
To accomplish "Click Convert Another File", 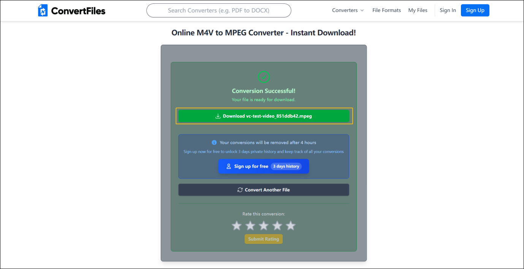I will [x=264, y=189].
